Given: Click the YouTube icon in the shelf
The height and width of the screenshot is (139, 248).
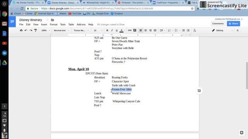Looking at the screenshot, I should click(x=4, y=43).
